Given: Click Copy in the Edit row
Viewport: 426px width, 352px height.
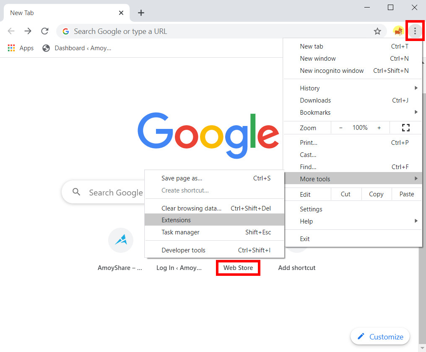Looking at the screenshot, I should (x=376, y=194).
